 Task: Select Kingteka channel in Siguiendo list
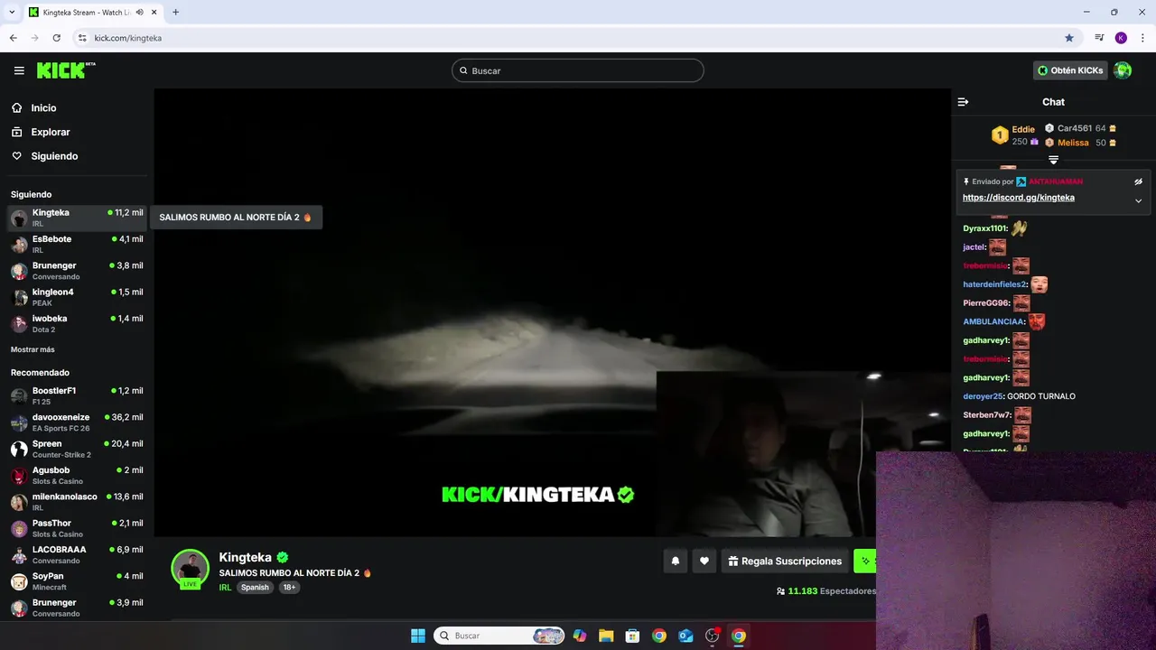77,218
